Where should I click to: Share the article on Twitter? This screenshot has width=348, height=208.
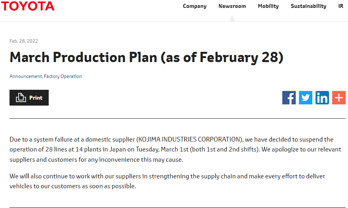pos(306,98)
